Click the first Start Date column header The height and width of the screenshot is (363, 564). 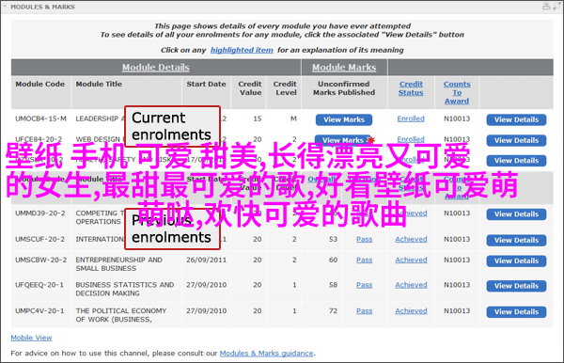click(206, 85)
